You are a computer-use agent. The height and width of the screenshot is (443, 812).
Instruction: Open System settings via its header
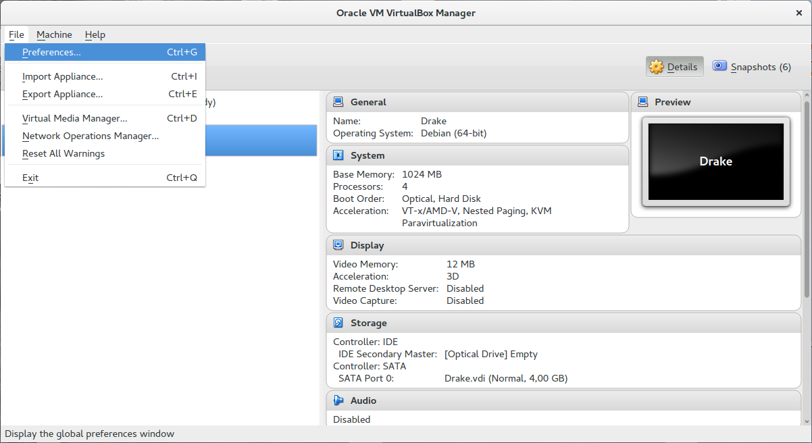tap(477, 155)
